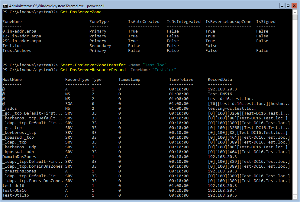Click the 'Get-DnsServerResourceRecord' command text
This screenshot has width=300, height=202.
(93, 70)
